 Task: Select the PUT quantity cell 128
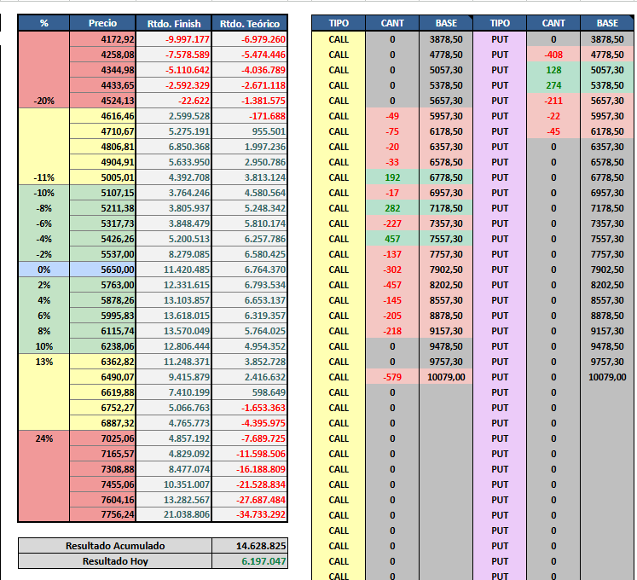coord(553,70)
